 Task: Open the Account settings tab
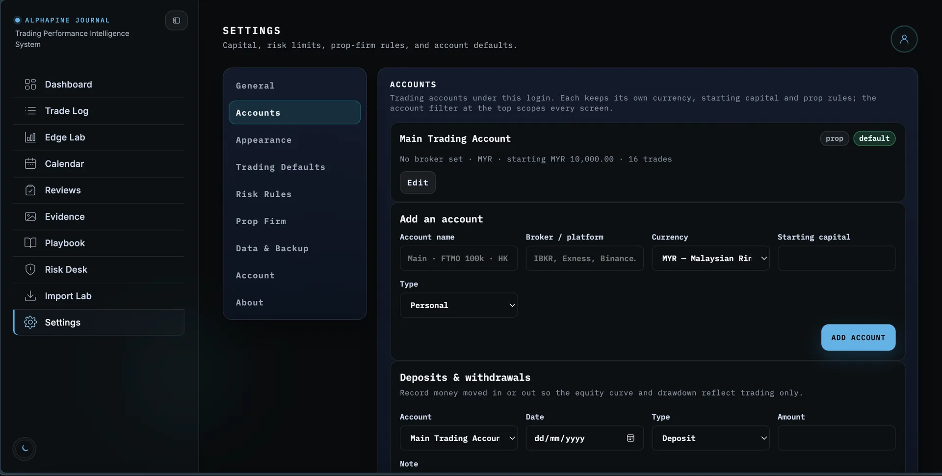(x=294, y=276)
